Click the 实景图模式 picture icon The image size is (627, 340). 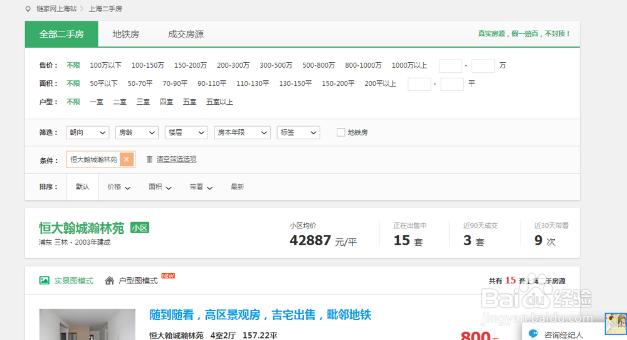[x=45, y=280]
